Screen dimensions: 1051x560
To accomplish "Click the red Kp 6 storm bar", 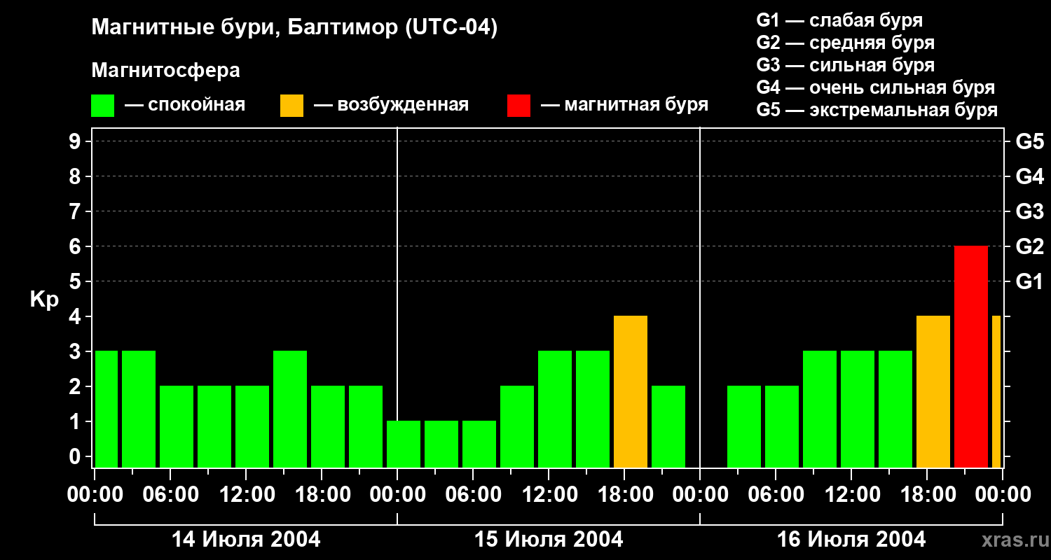I will coord(971,357).
